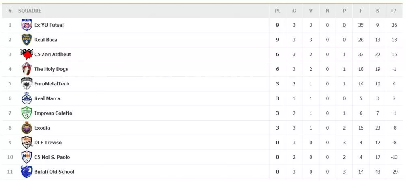406x181 pixels.
Task: Click the N draws column header
Action: [x=327, y=11]
